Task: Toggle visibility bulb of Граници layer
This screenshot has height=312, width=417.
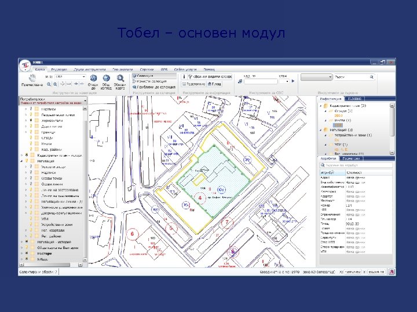Action: tap(31, 132)
